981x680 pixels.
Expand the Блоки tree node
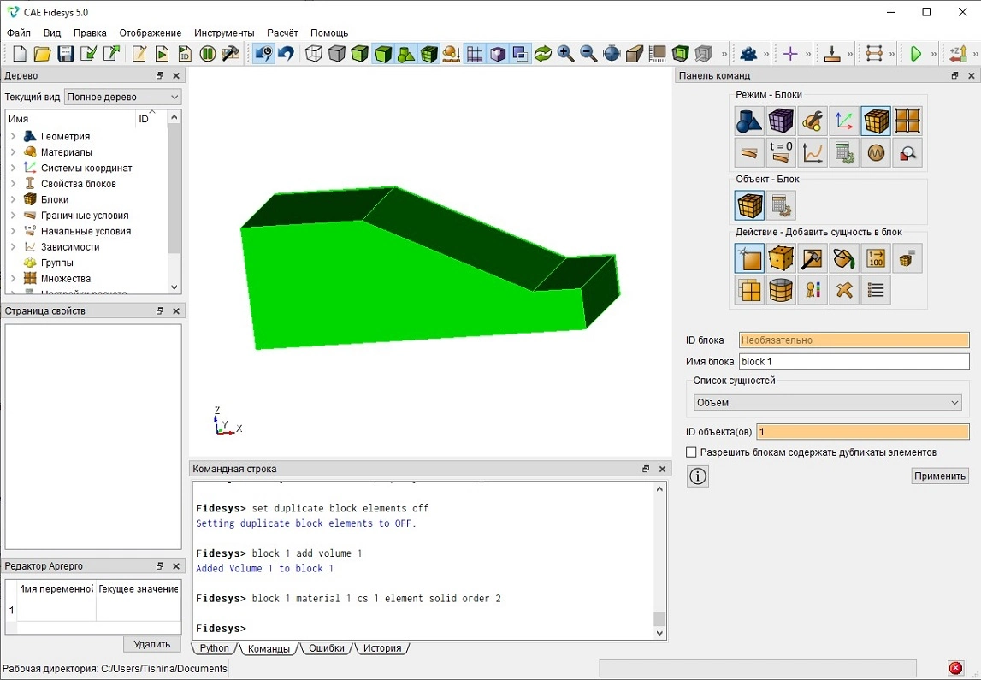point(13,199)
